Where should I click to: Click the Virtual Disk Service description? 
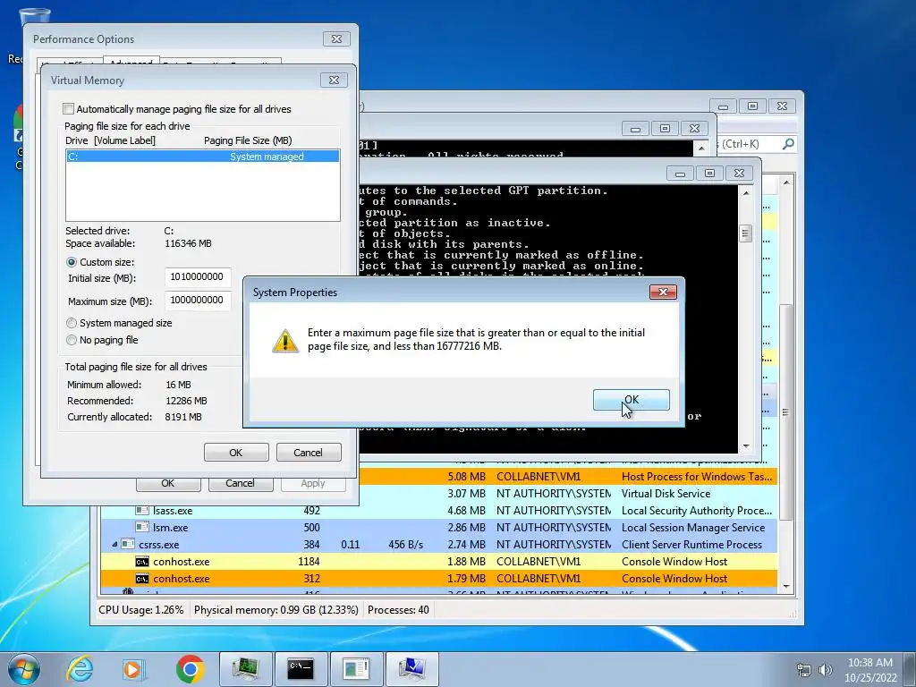pyautogui.click(x=666, y=494)
